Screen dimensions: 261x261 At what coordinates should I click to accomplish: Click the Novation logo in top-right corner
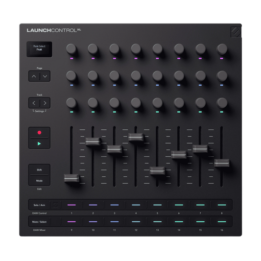[236, 32]
